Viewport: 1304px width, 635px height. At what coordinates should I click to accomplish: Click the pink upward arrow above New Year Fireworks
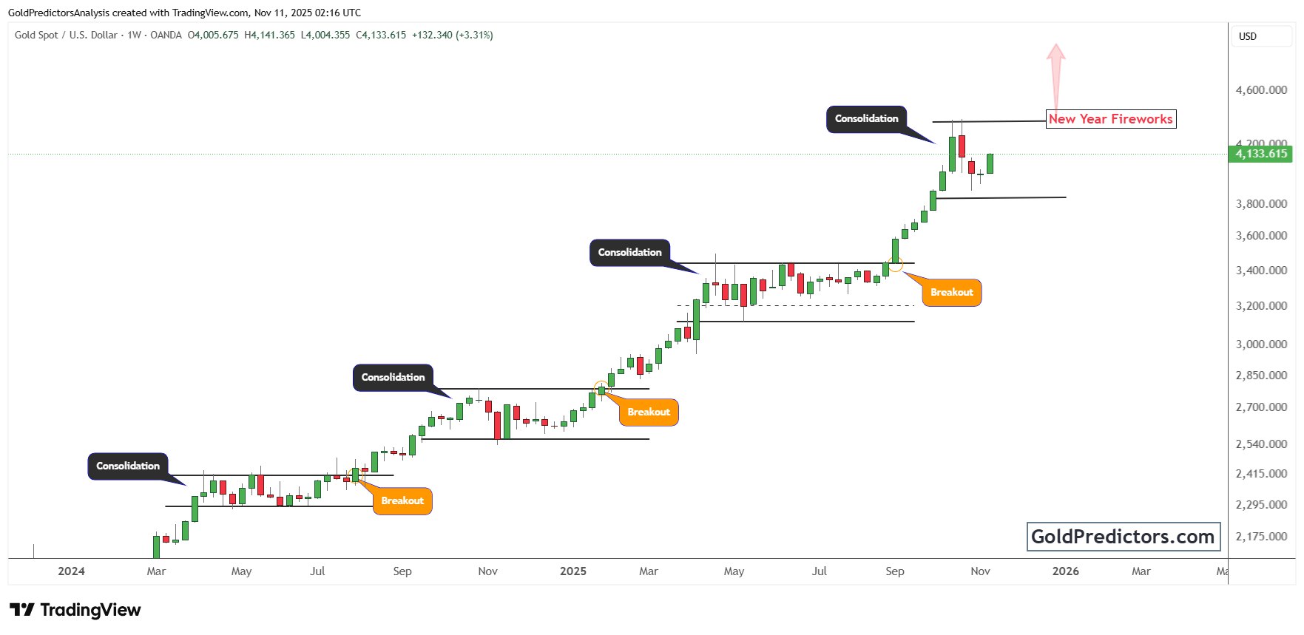(1056, 74)
